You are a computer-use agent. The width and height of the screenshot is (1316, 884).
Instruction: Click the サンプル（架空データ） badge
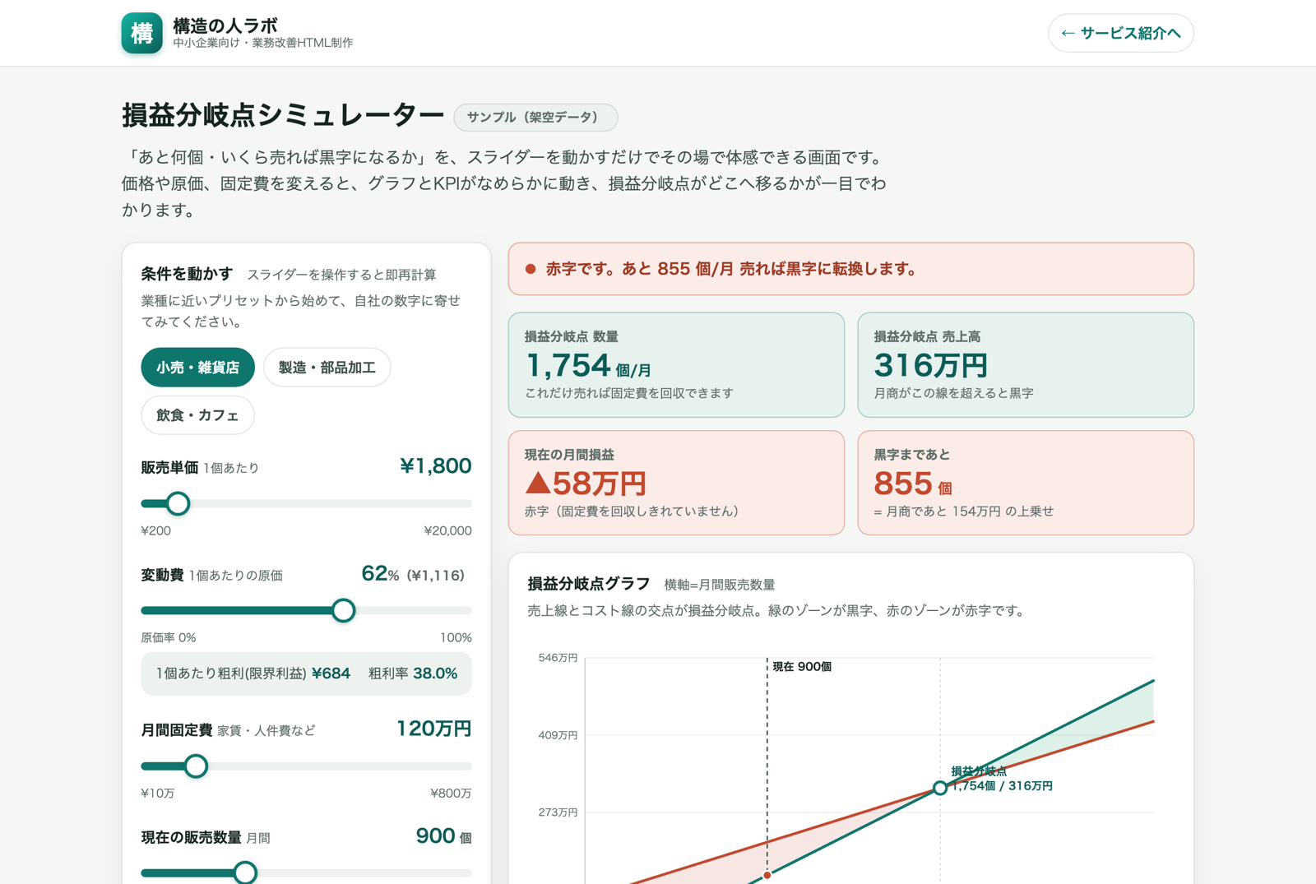click(x=535, y=117)
